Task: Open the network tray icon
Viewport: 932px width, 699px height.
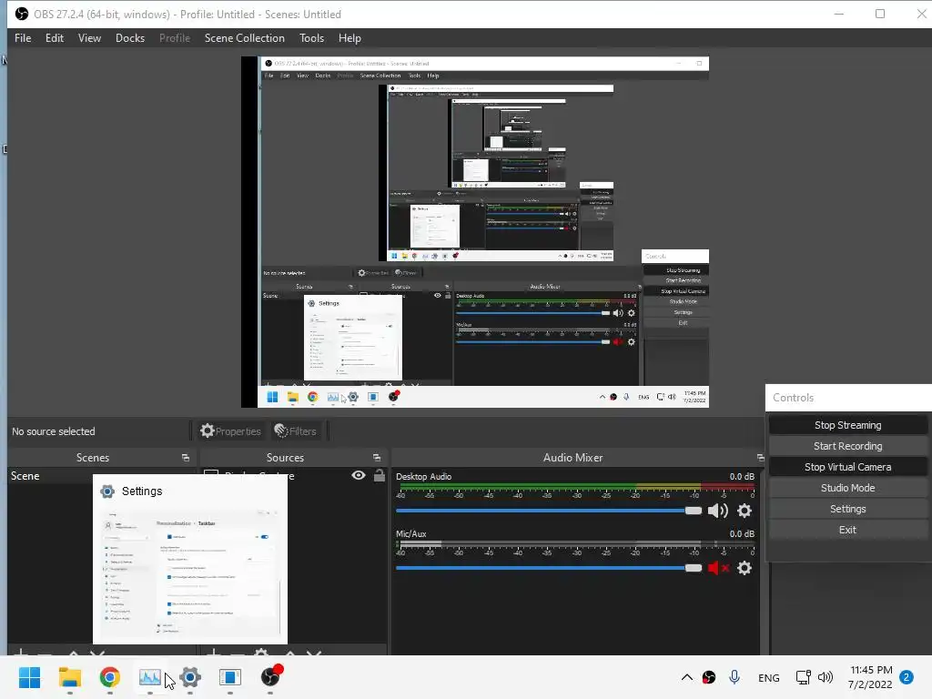Action: 803,677
